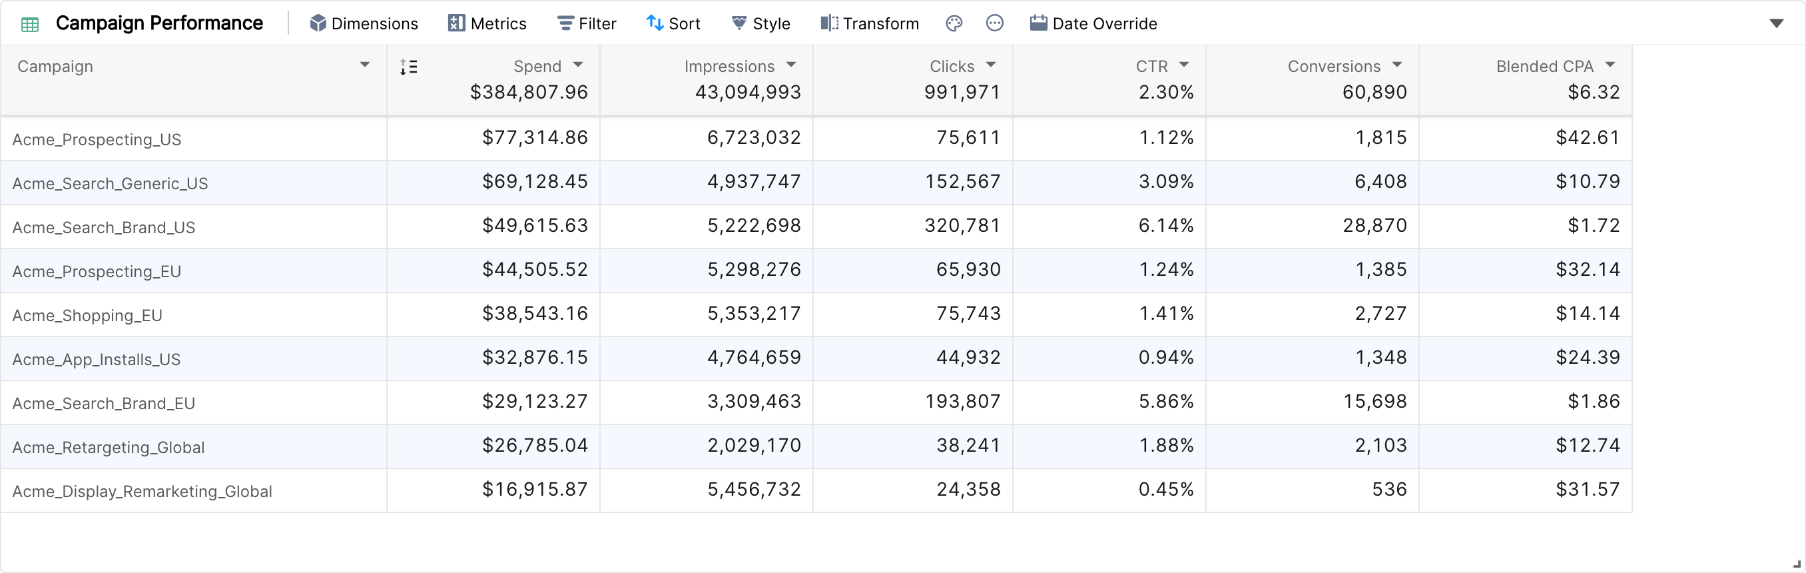Image resolution: width=1806 pixels, height=573 pixels.
Task: Open the CTR column dropdown arrow
Action: [x=1184, y=65]
